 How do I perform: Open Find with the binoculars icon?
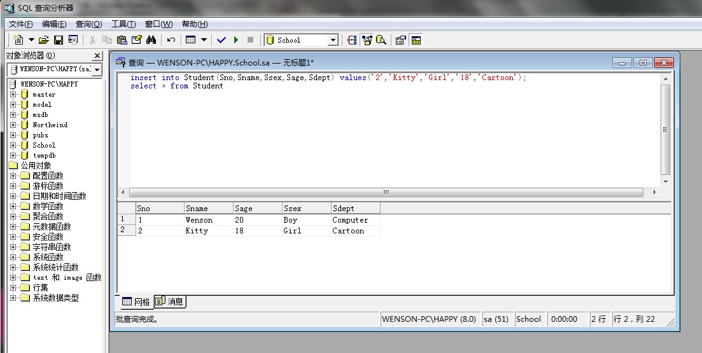(x=151, y=40)
